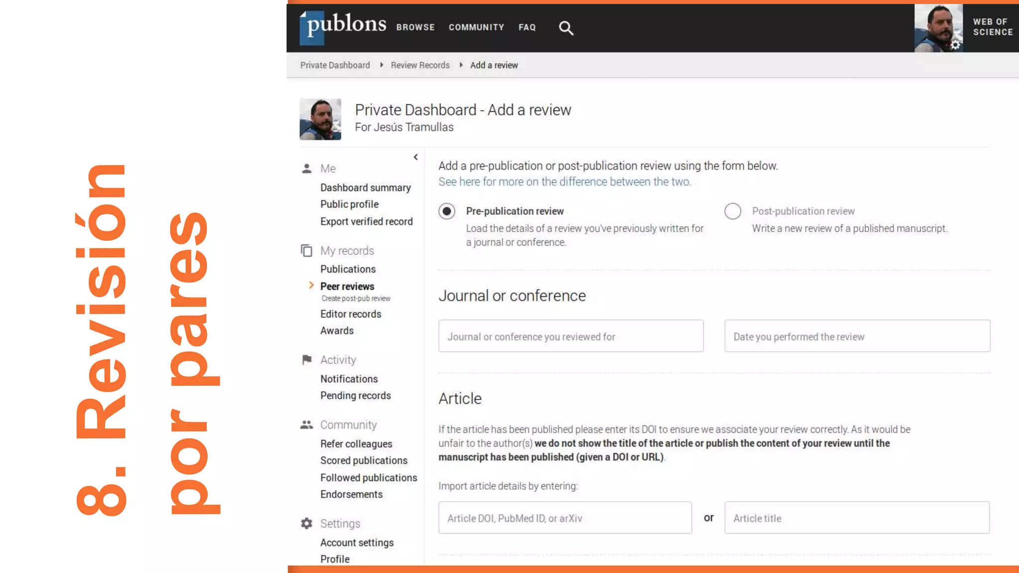Focus the Journal or conference input field
The height and width of the screenshot is (573, 1019).
[571, 336]
